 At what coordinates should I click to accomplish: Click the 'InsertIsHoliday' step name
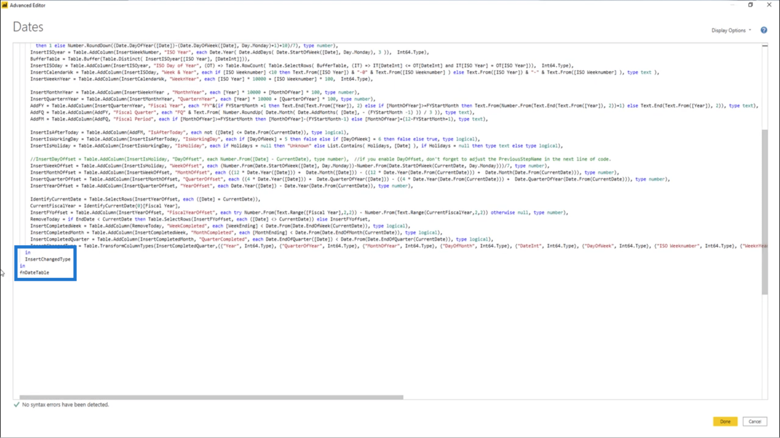pyautogui.click(x=51, y=146)
